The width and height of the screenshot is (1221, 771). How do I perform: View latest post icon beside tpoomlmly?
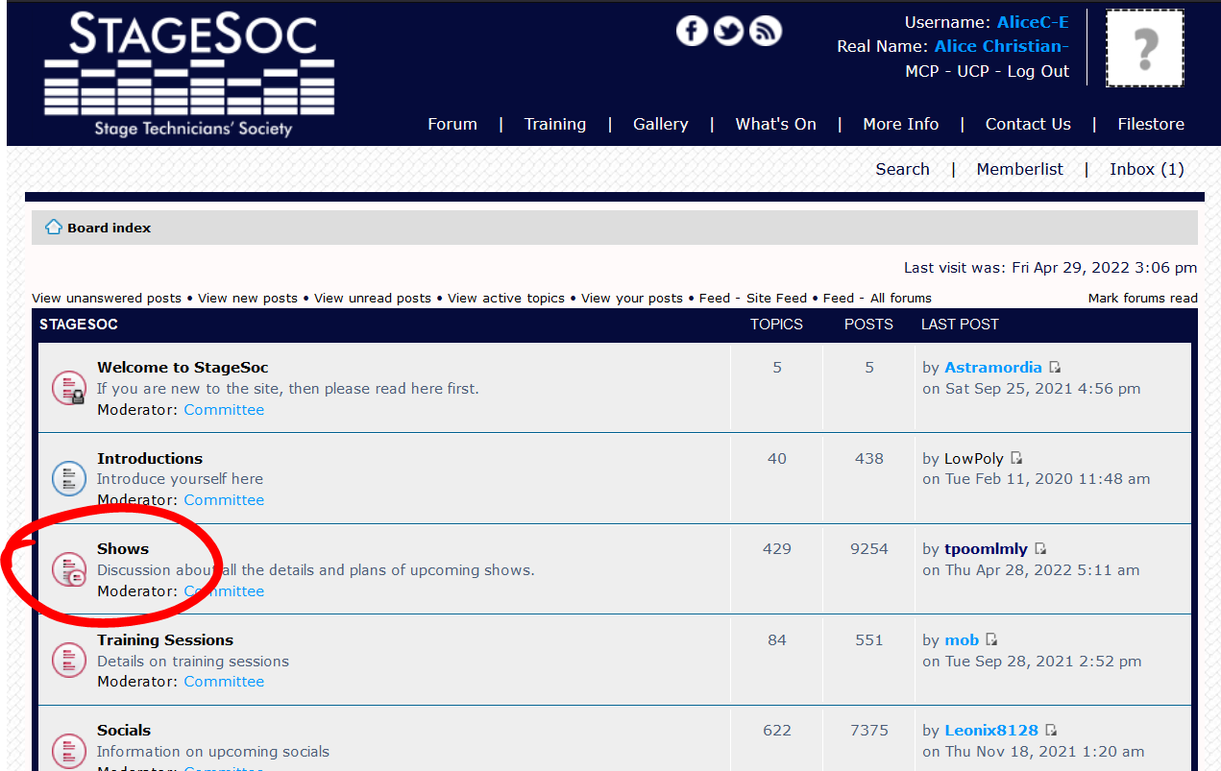[x=1040, y=549]
